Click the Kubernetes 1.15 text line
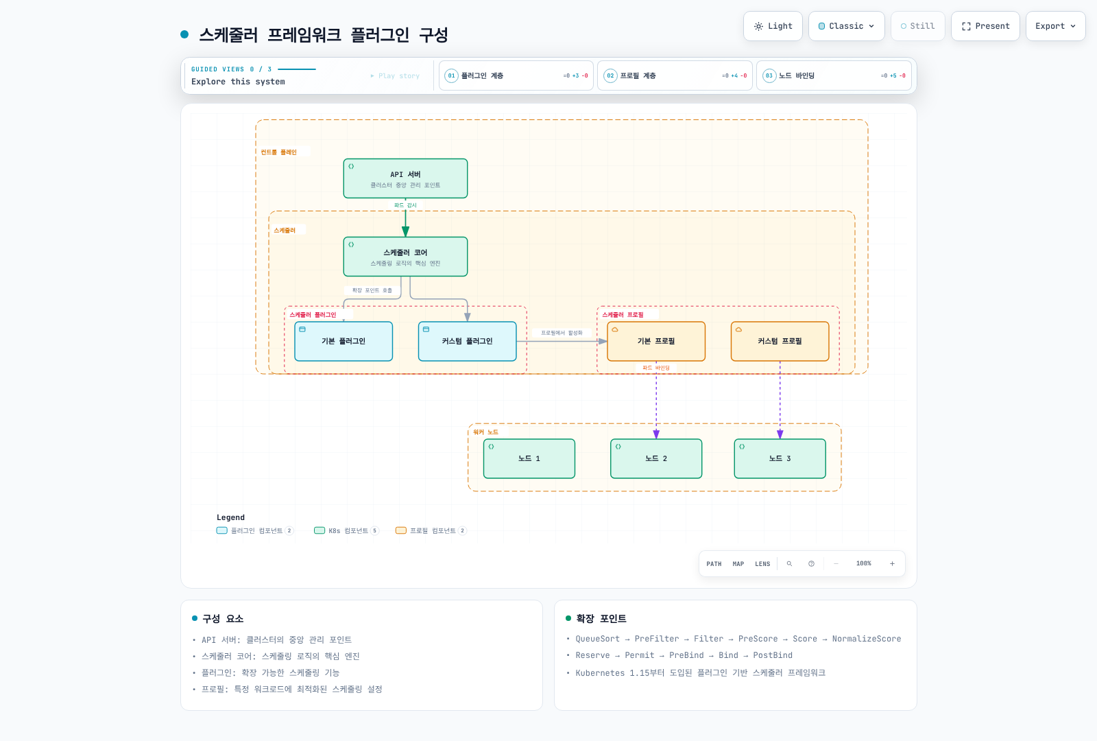The width and height of the screenshot is (1097, 741). coord(701,673)
